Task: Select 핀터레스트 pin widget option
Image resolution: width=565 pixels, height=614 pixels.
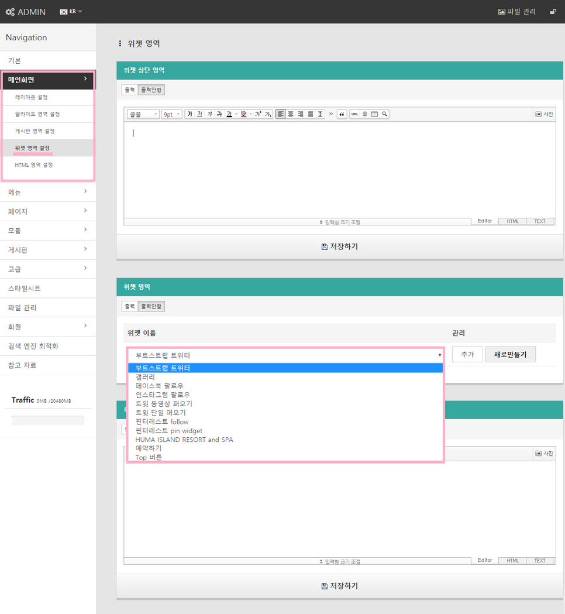Action: pos(285,431)
